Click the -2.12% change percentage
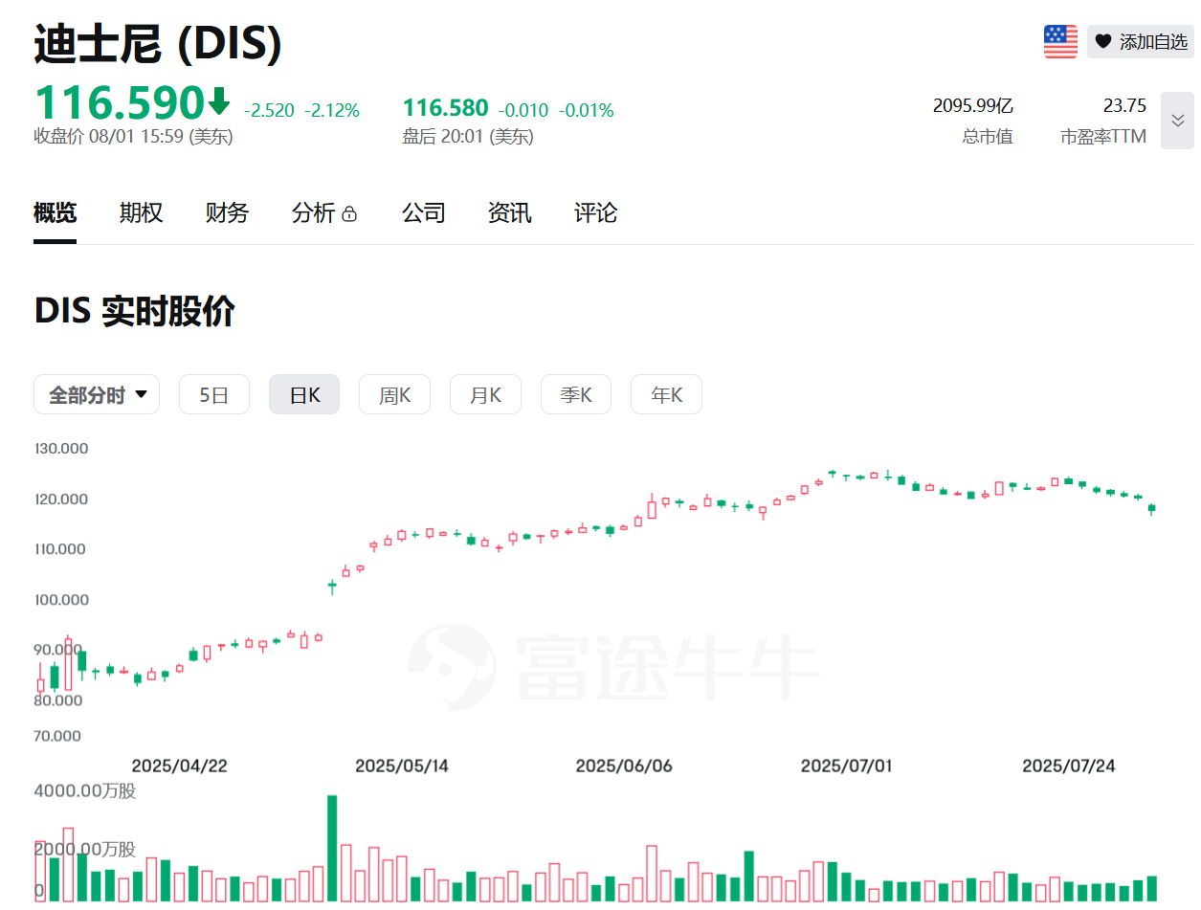1201x910 pixels. click(x=332, y=110)
